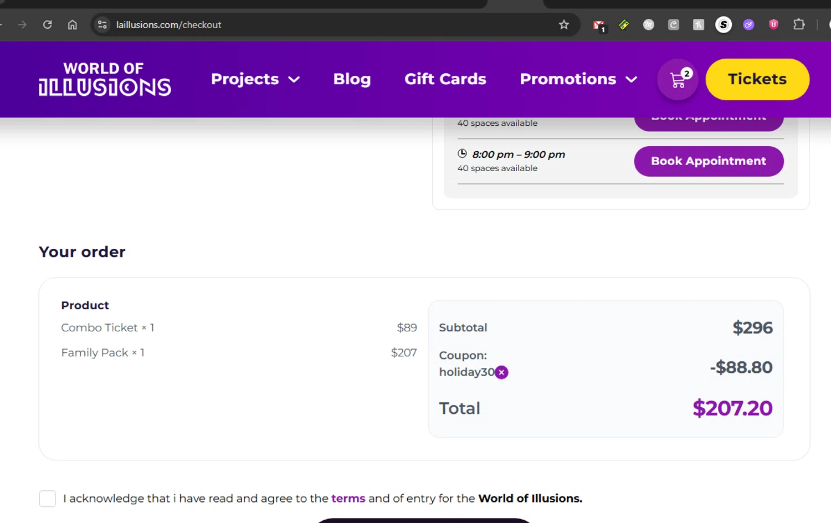Expand the Projects menu
The image size is (831, 523).
click(x=255, y=79)
